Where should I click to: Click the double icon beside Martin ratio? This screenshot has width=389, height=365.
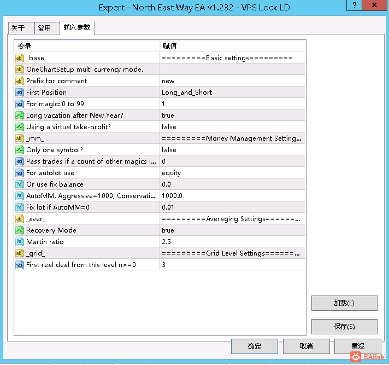pos(19,241)
